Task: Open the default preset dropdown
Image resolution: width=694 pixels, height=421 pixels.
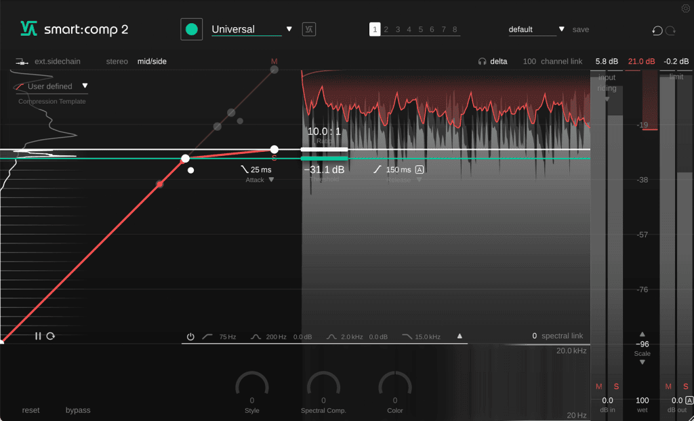Action: pyautogui.click(x=561, y=29)
